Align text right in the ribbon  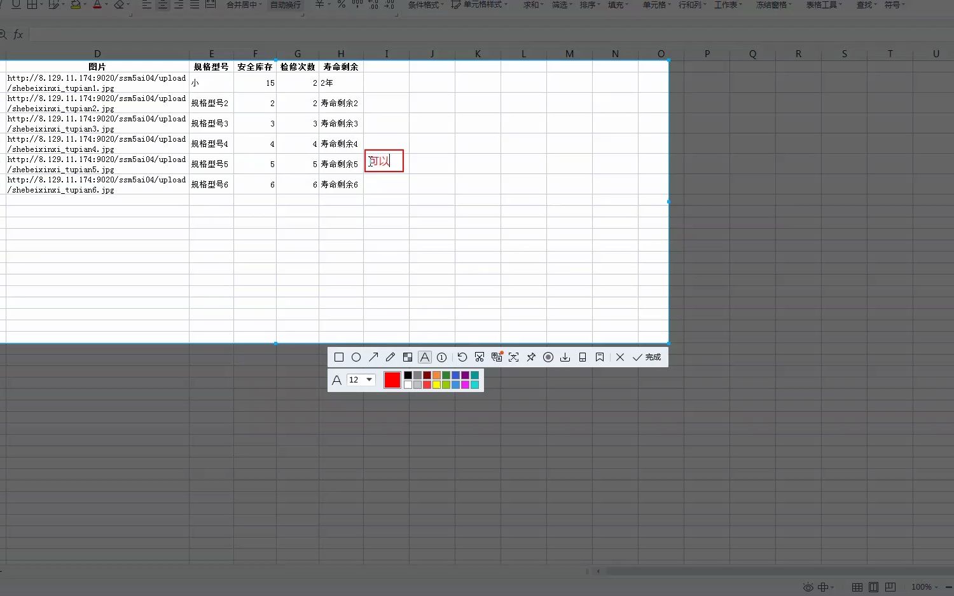[x=179, y=4]
